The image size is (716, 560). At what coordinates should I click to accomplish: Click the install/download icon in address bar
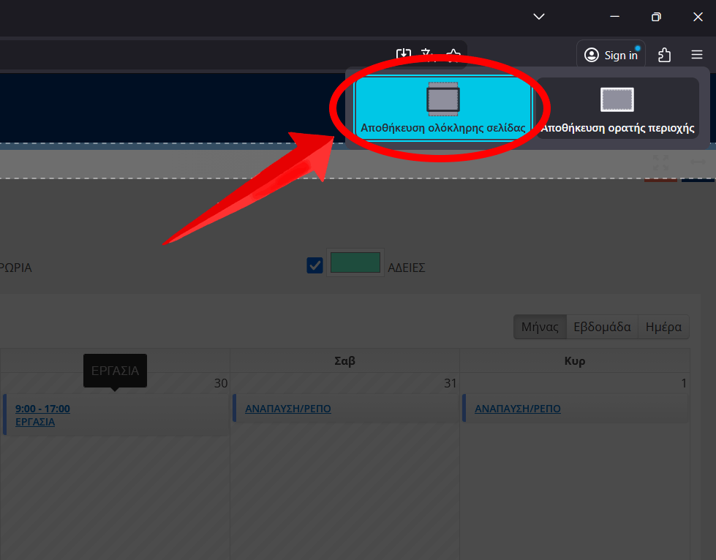coord(403,55)
